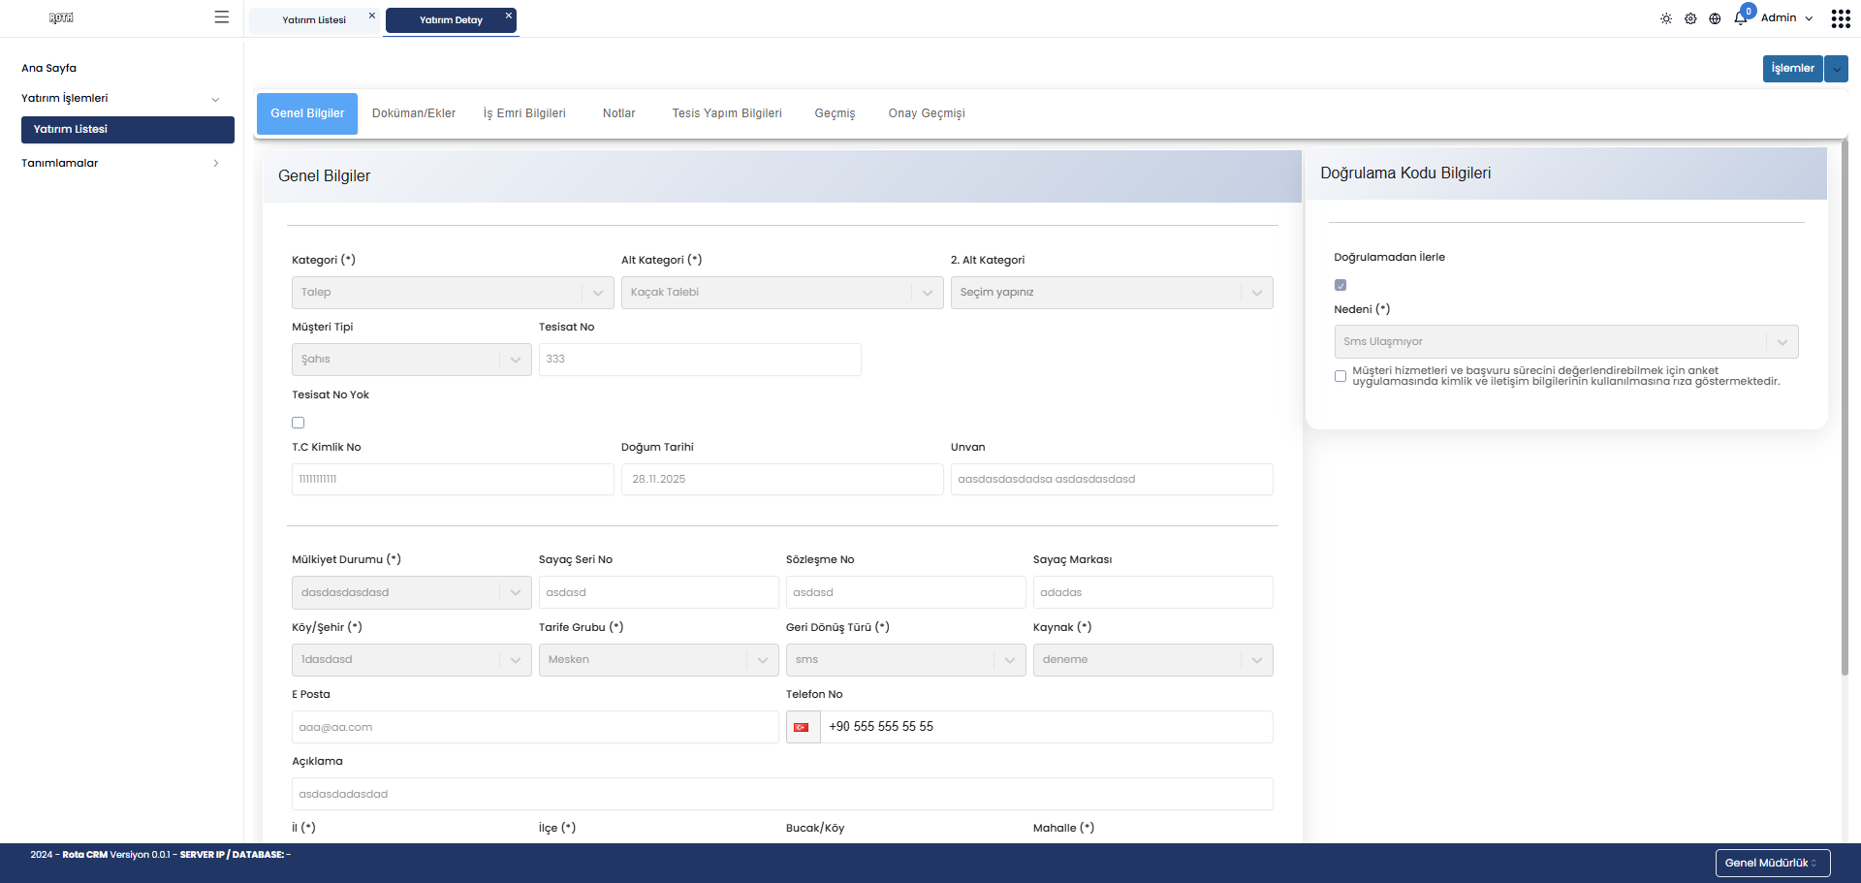Click the page vertical scrollbar

tap(1845, 407)
